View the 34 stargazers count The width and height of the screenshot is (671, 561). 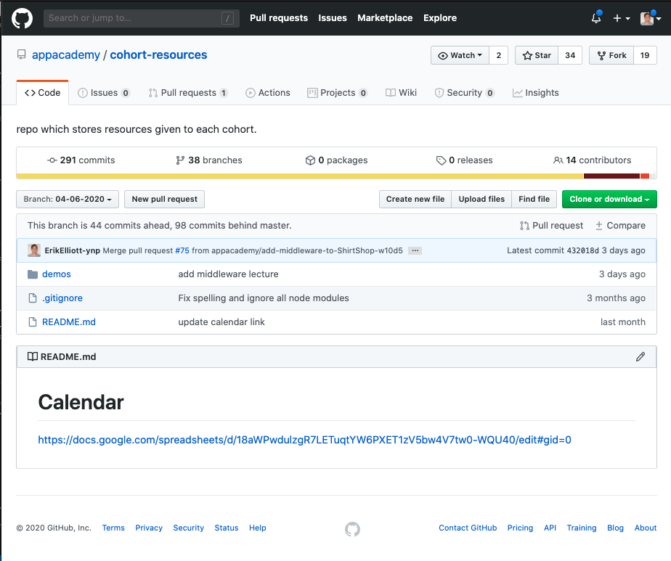click(x=570, y=55)
